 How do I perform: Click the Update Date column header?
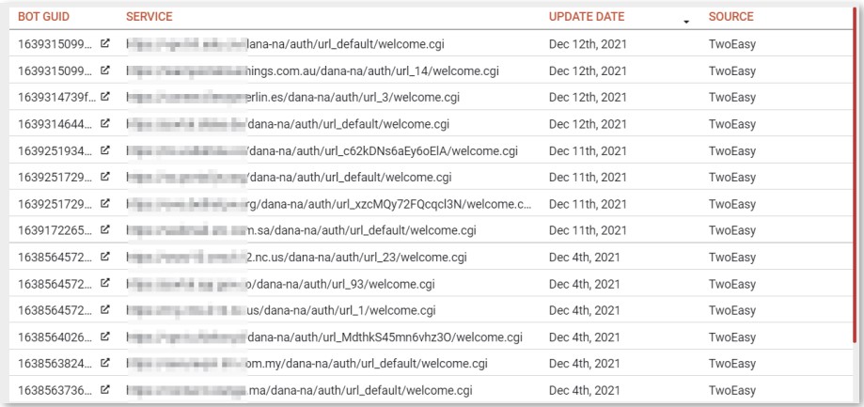click(x=587, y=17)
